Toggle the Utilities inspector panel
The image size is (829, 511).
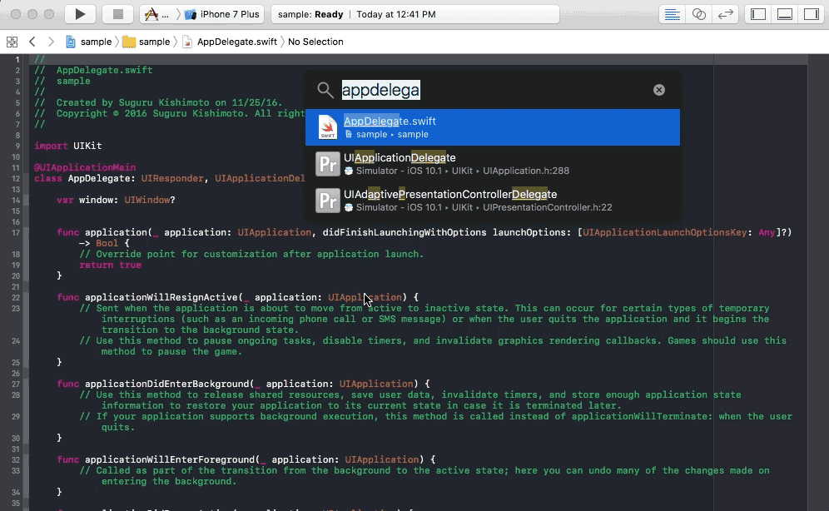click(x=811, y=14)
